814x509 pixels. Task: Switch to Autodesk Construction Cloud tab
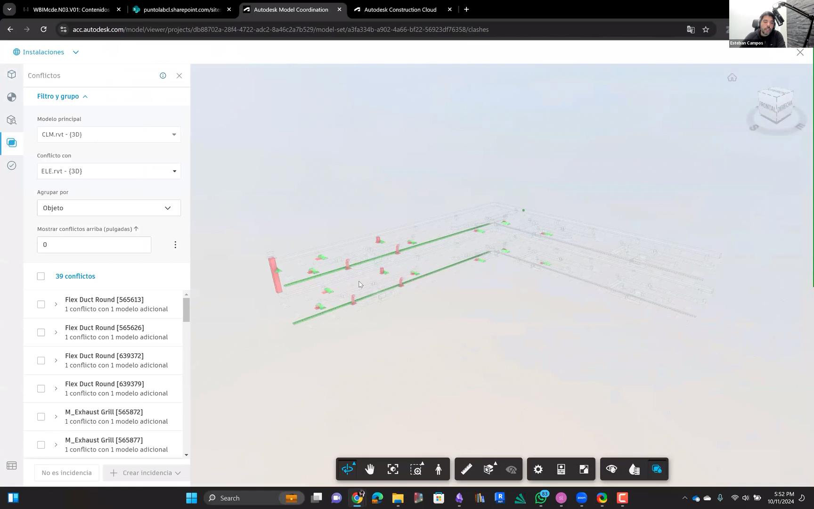click(x=400, y=9)
